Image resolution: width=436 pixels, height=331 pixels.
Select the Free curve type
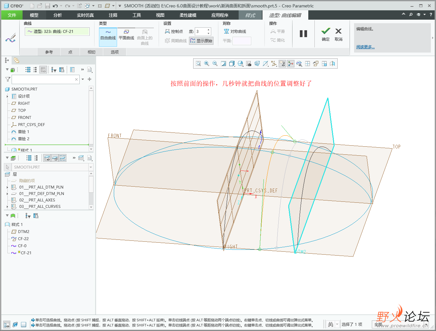click(x=108, y=37)
